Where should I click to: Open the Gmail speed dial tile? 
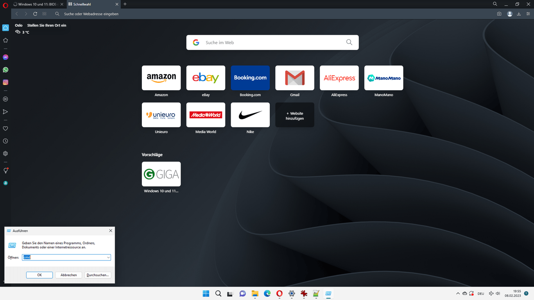[295, 78]
